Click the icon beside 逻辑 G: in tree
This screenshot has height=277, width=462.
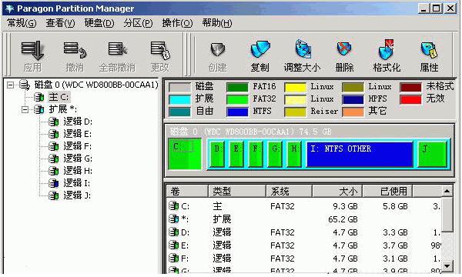[x=54, y=159]
